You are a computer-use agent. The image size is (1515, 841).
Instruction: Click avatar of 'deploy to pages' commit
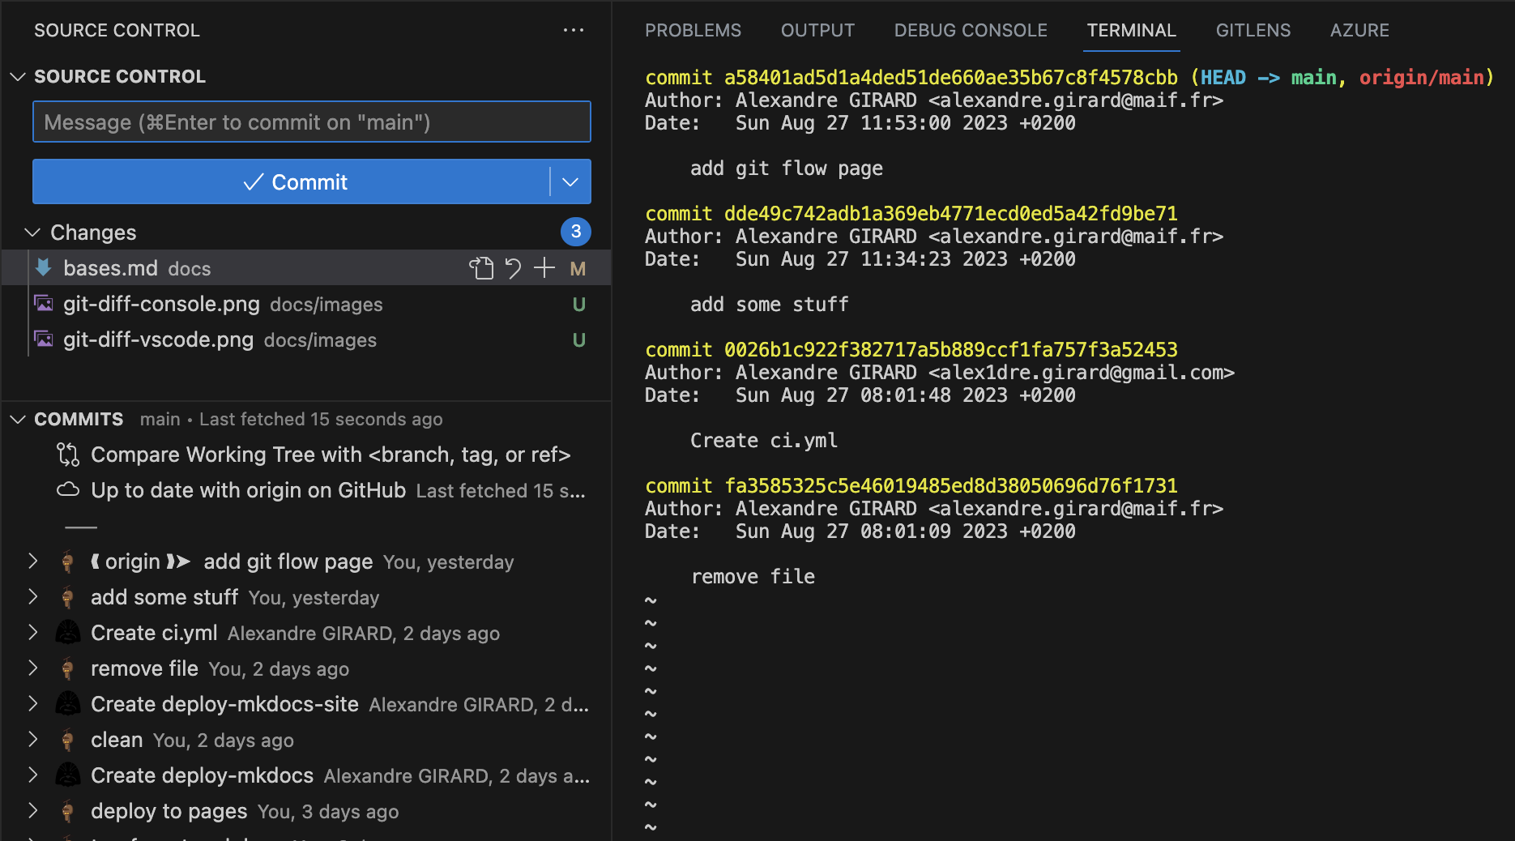(x=68, y=811)
